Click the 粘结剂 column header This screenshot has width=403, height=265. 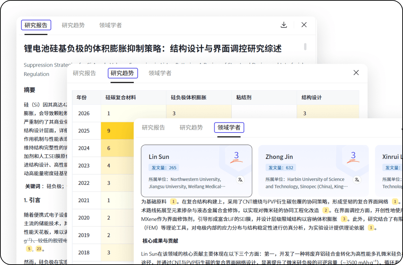pyautogui.click(x=264, y=97)
